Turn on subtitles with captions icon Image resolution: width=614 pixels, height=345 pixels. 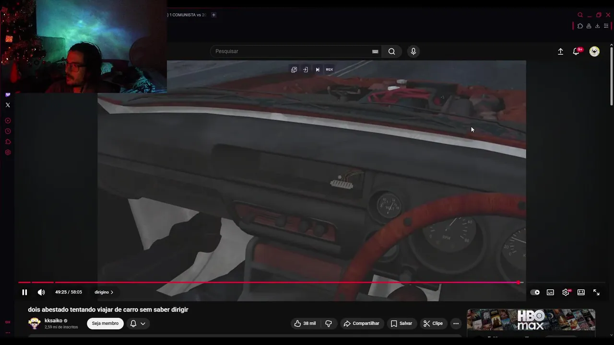[x=550, y=292]
